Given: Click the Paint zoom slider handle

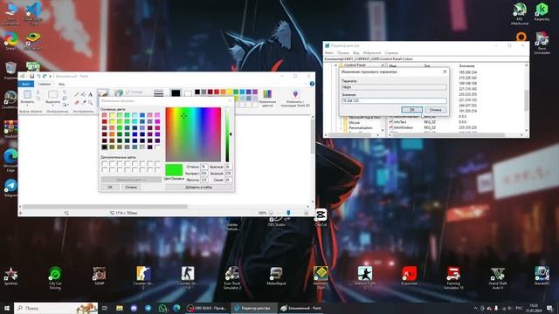Looking at the screenshot, I should tap(288, 213).
